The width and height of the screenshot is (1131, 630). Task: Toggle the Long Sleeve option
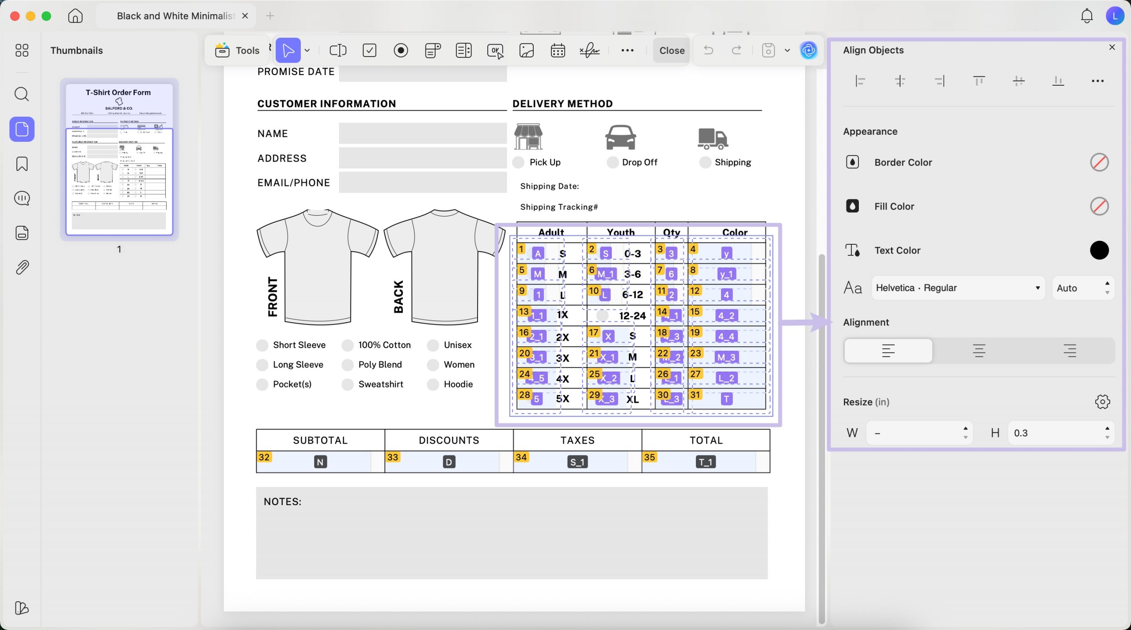(262, 365)
